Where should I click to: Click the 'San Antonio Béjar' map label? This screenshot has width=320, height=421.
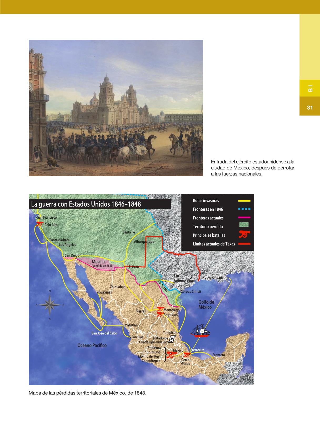pyautogui.click(x=184, y=278)
